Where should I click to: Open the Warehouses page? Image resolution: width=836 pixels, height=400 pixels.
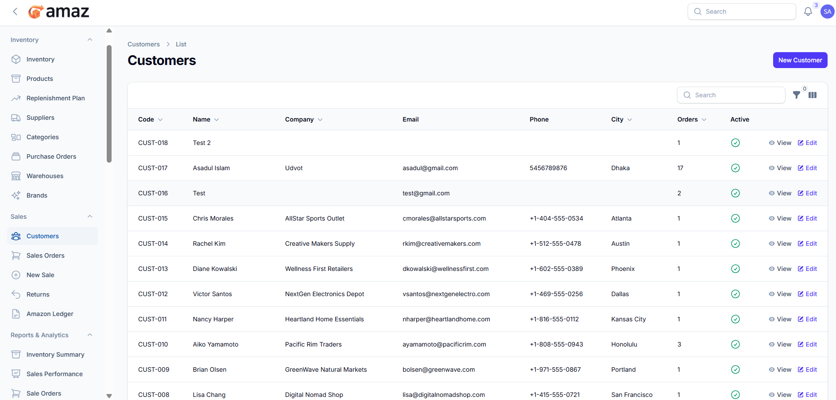52,176
